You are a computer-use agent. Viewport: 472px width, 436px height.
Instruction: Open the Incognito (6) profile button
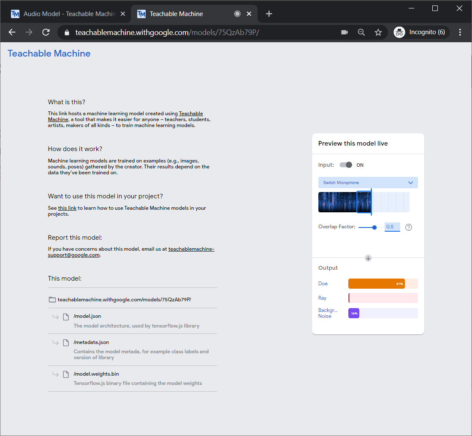point(421,32)
